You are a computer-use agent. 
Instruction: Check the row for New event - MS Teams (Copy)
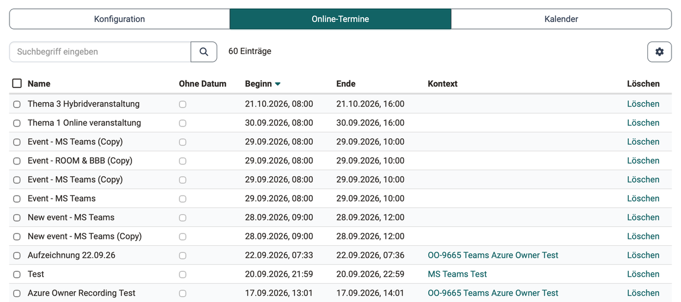(x=17, y=236)
